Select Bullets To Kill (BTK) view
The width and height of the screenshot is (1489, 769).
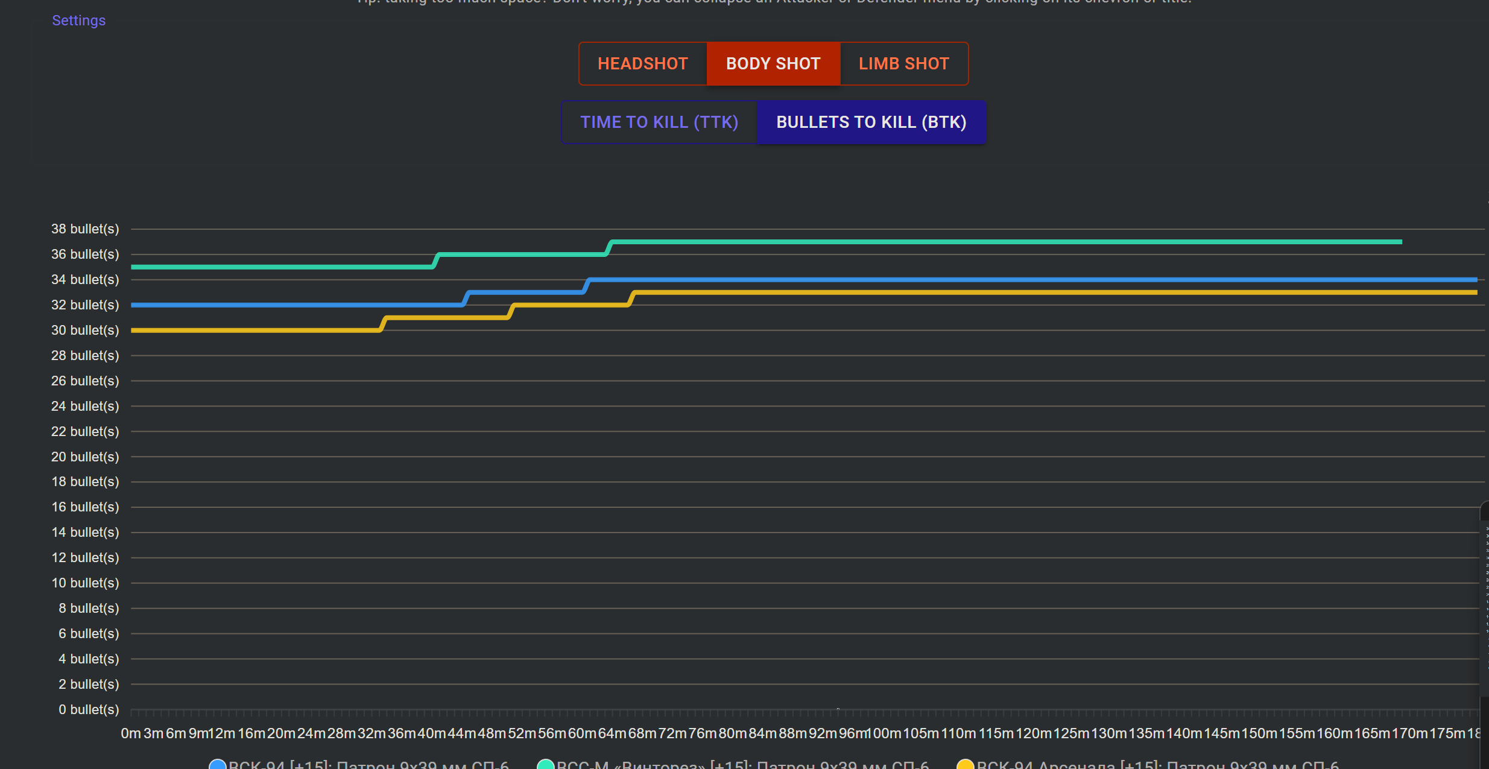(871, 122)
